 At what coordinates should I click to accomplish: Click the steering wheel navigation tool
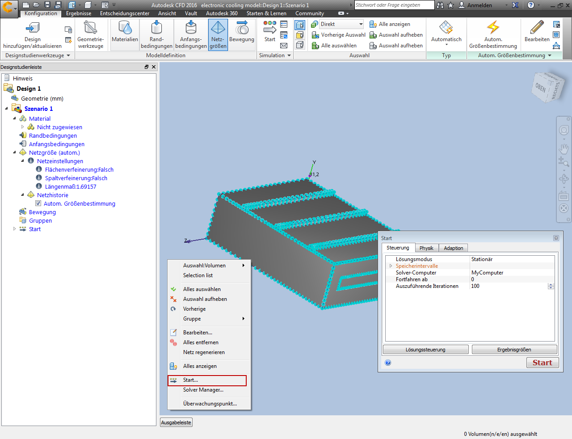click(x=564, y=131)
